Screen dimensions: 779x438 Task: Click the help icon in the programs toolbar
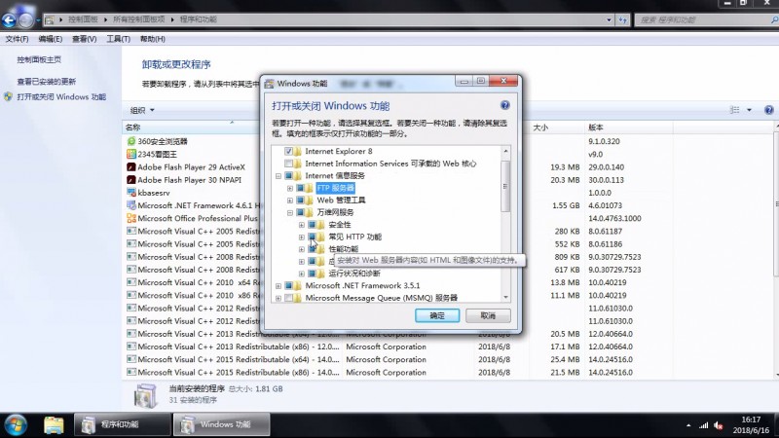point(768,110)
